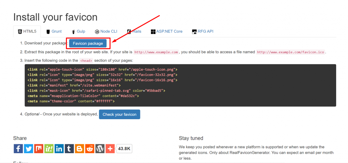This screenshot has height=163, width=348.
Task: Click the apple-touch-icon link code line
Action: [102, 69]
